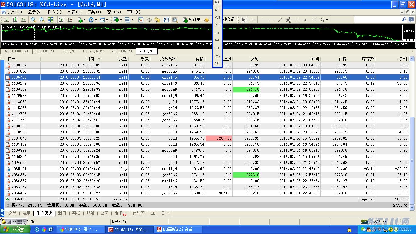Select the text label 'T' tool
Viewport: 416px width, 234px height.
(x=314, y=20)
